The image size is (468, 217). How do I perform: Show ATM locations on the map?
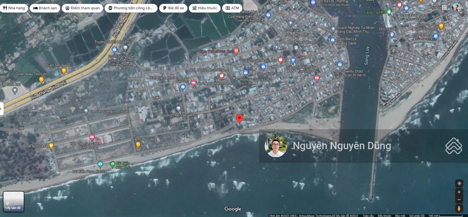tap(232, 8)
